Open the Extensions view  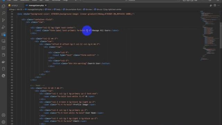tap(3, 34)
